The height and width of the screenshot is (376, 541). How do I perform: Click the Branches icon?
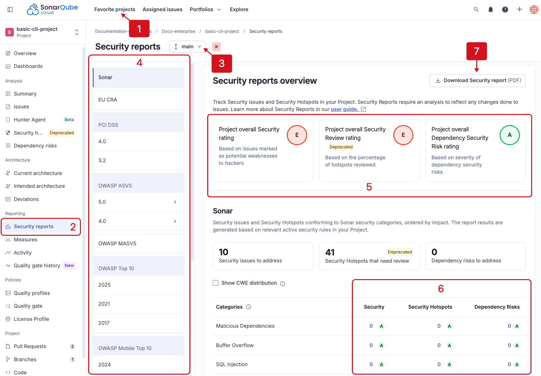[8, 360]
